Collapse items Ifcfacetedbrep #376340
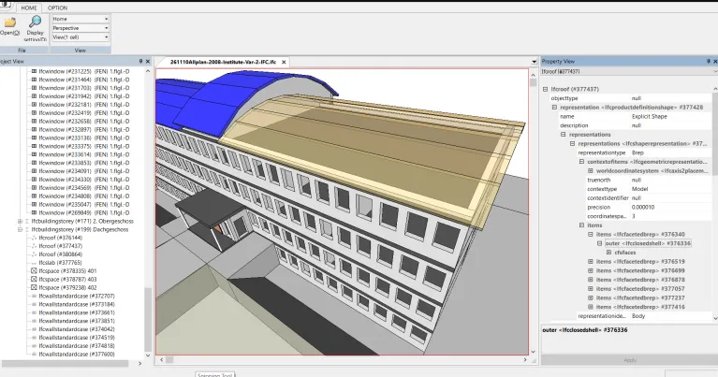Image resolution: width=718 pixels, height=377 pixels. pos(591,234)
